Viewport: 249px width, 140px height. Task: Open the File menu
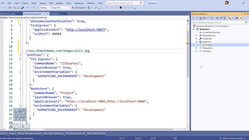[x=3, y=3]
